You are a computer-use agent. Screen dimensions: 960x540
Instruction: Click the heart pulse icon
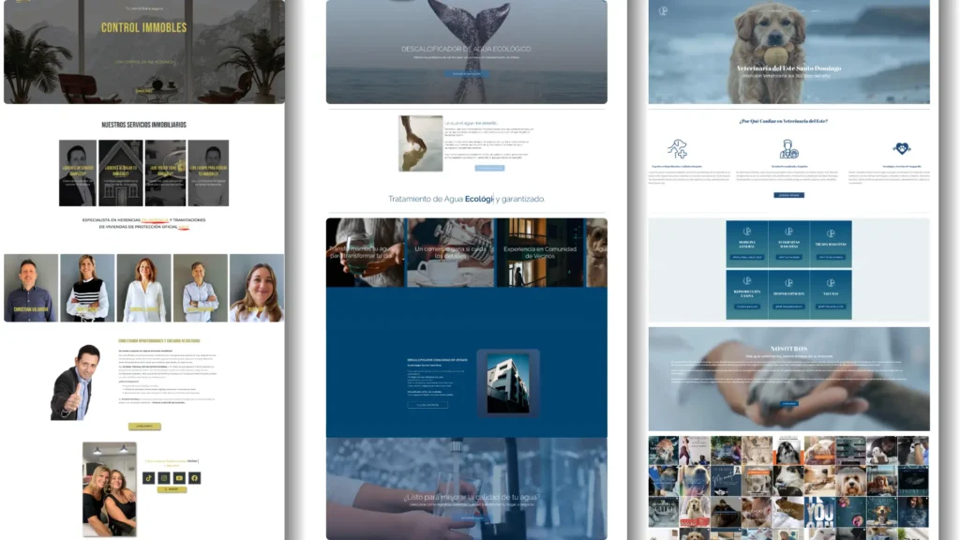(x=901, y=148)
